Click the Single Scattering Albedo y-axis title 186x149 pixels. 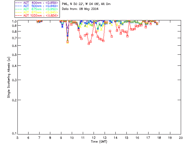[x=9, y=77]
